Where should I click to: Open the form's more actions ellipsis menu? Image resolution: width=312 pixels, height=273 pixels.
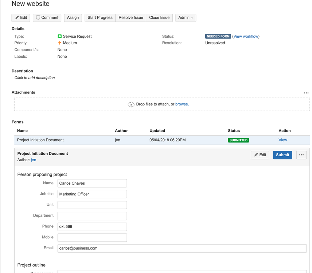tap(301, 155)
